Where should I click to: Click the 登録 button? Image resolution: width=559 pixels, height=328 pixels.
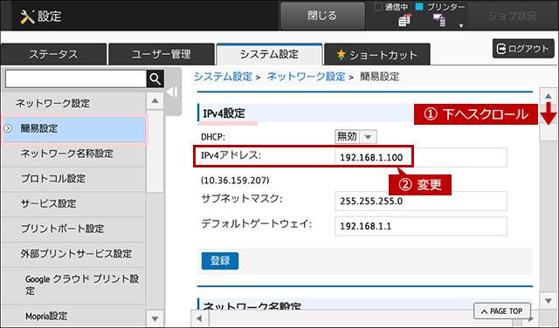click(220, 261)
